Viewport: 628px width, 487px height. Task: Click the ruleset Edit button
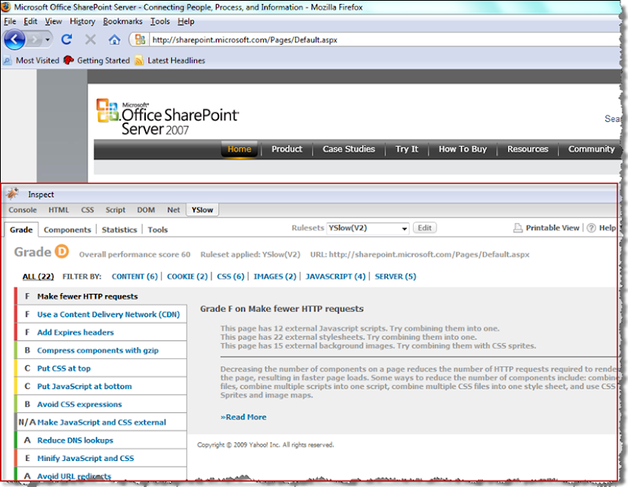425,228
